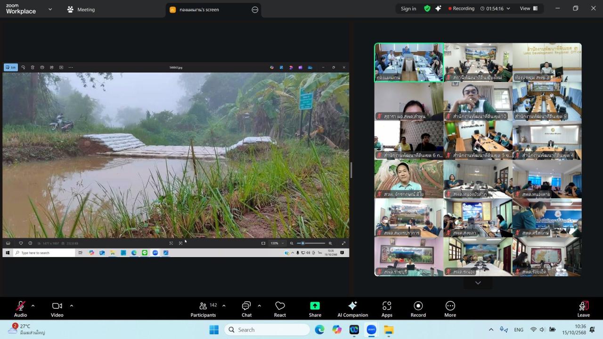This screenshot has height=339, width=603.
Task: Open the Zoom Workplace dropdown chevron
Action: (x=50, y=9)
